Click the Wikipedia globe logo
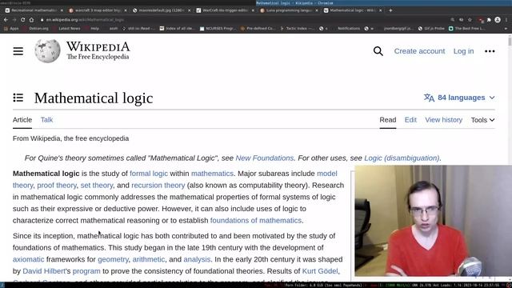The height and width of the screenshot is (288, 512). click(x=48, y=51)
